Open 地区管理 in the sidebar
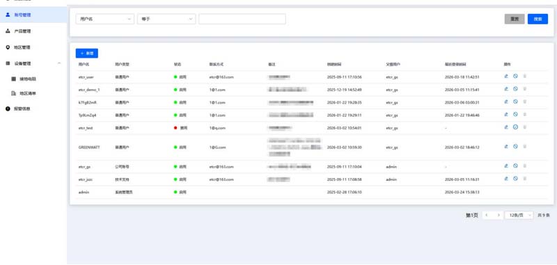 point(33,47)
